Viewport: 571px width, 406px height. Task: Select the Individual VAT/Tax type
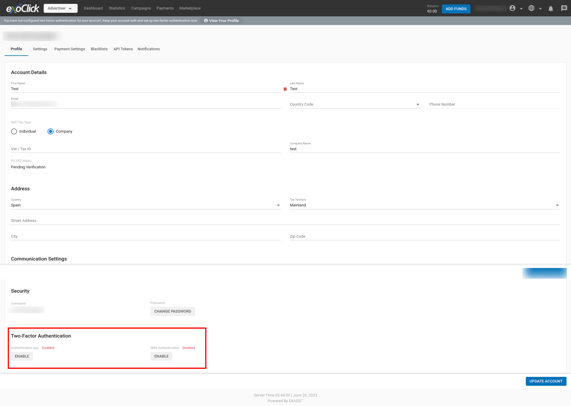coord(14,131)
